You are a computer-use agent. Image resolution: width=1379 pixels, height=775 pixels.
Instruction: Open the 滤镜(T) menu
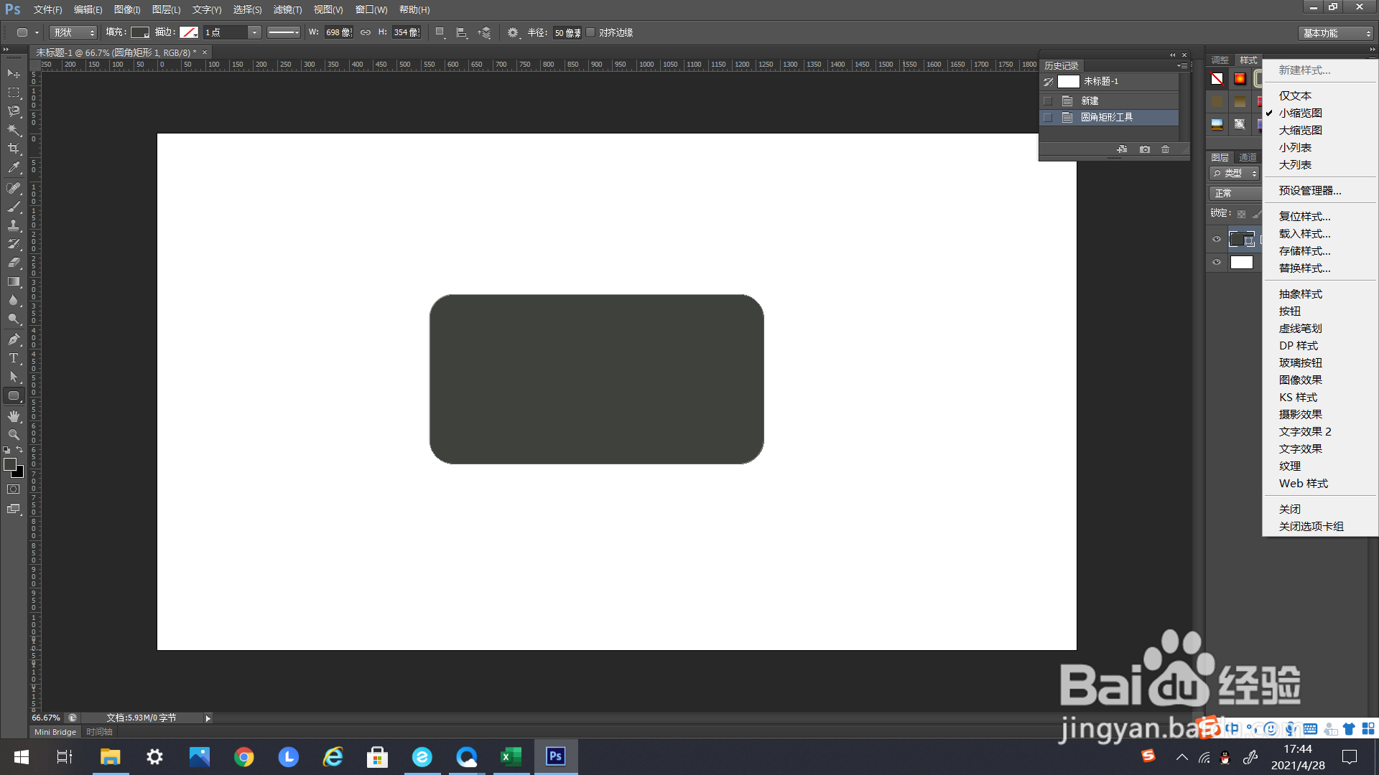pos(287,9)
